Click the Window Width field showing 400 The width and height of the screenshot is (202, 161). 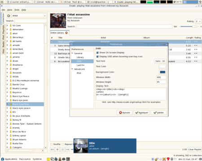pyautogui.click(x=161, y=77)
